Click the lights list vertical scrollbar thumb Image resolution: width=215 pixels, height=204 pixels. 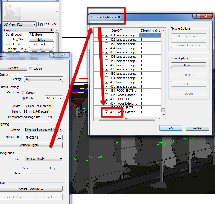pyautogui.click(x=163, y=110)
